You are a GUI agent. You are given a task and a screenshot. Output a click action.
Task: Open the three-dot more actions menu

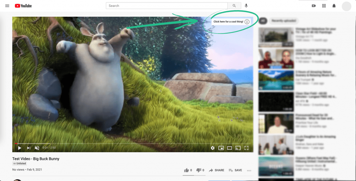249,171
